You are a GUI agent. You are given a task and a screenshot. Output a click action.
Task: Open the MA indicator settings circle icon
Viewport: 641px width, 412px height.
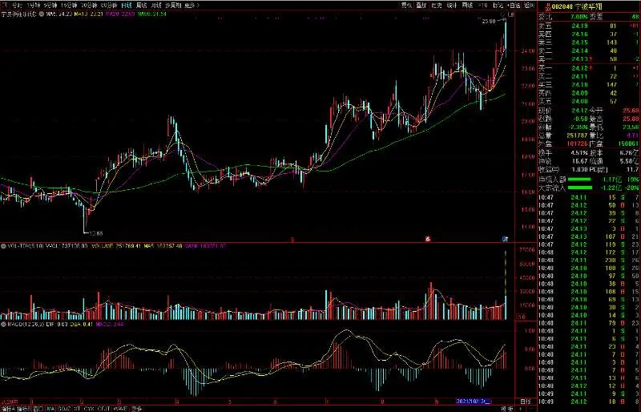(42, 14)
